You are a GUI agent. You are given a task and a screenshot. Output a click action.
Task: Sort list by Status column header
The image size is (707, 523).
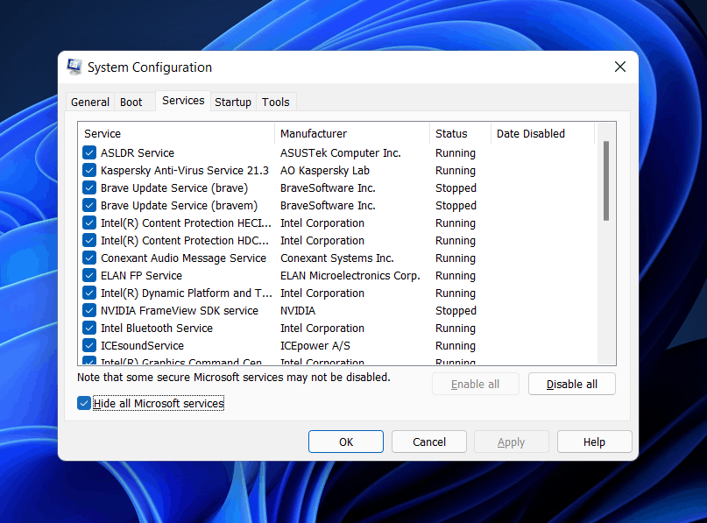pos(459,134)
